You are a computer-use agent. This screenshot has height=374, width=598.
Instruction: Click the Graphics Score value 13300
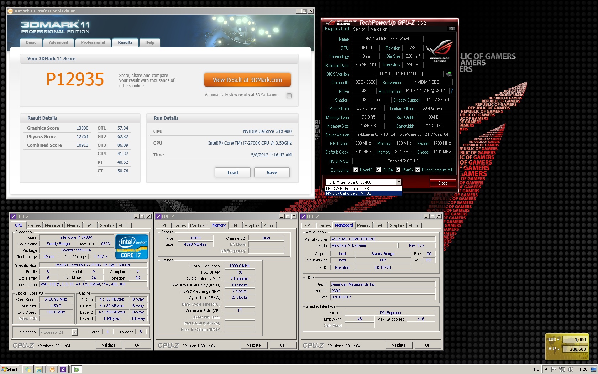click(82, 128)
